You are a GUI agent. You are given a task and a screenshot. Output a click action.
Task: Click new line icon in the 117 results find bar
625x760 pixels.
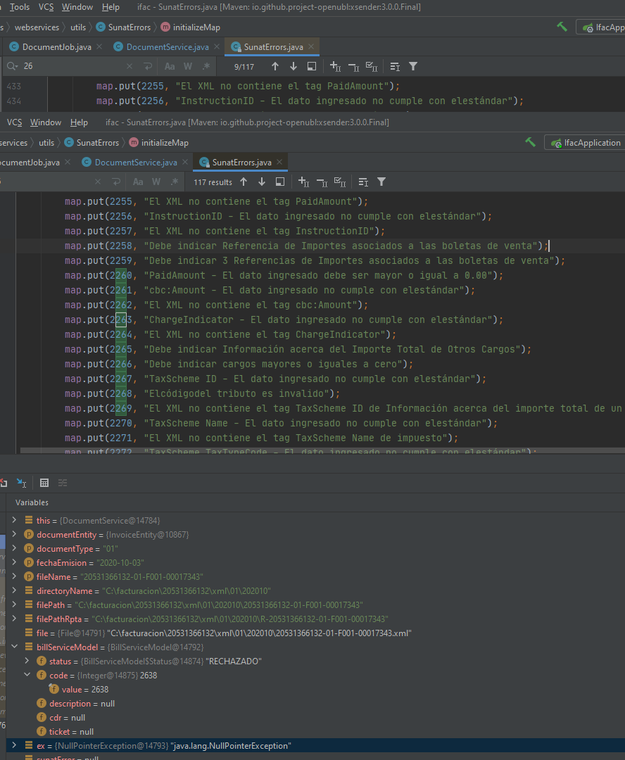pyautogui.click(x=116, y=182)
